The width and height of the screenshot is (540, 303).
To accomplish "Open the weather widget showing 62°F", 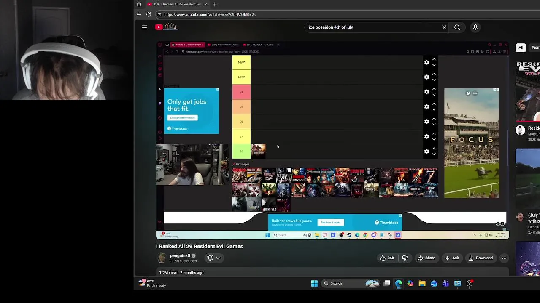I will tap(153, 283).
